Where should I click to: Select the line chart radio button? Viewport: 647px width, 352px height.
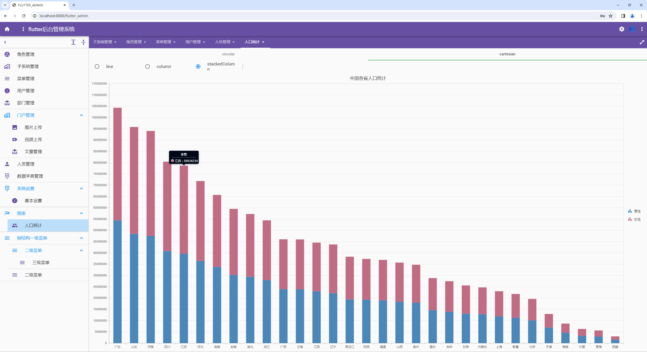(97, 66)
